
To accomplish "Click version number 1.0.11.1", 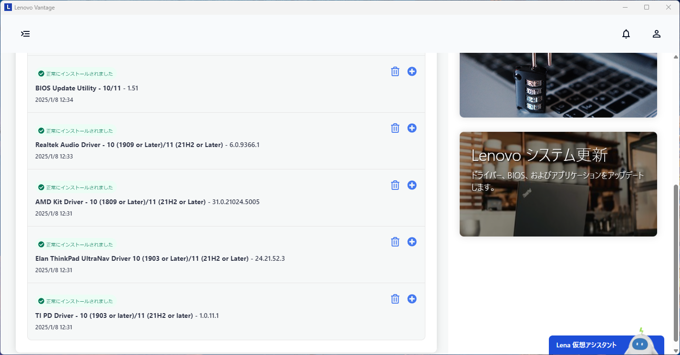I will tap(209, 316).
